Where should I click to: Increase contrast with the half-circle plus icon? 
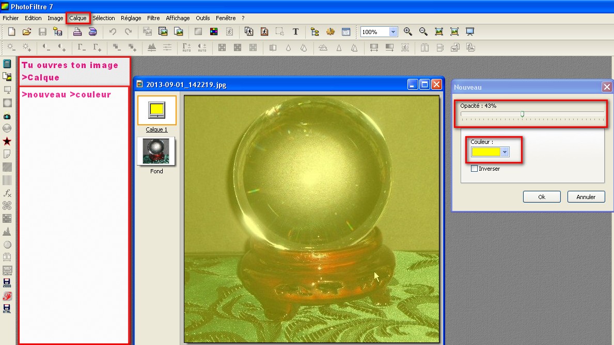[62, 47]
